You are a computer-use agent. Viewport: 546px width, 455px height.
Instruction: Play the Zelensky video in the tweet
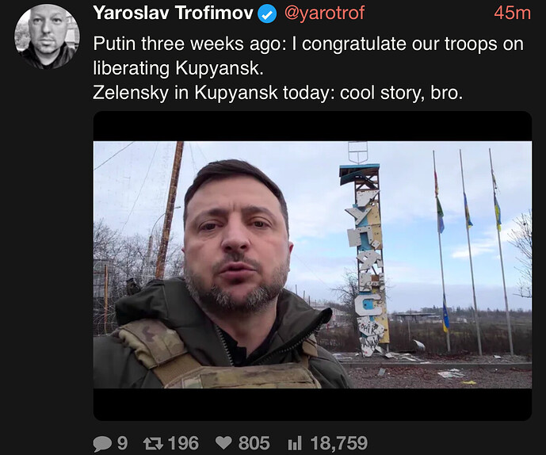[x=312, y=265]
